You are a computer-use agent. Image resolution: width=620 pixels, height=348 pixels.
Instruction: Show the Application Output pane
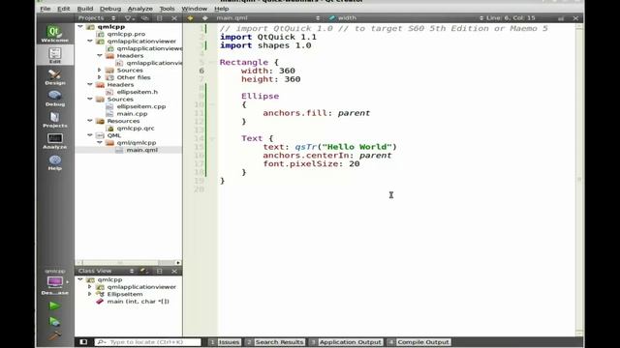click(346, 342)
